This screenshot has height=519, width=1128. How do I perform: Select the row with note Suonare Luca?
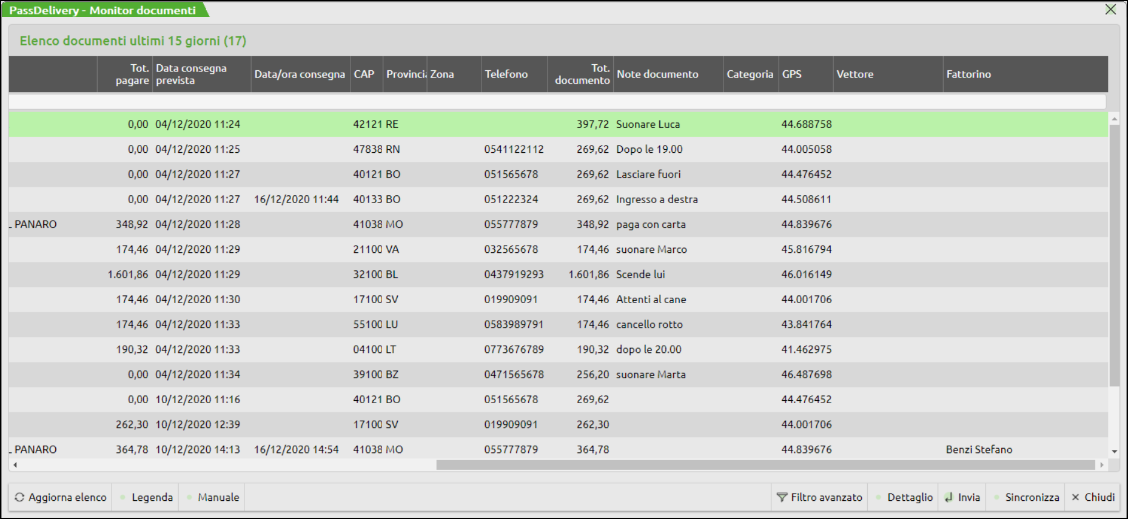pyautogui.click(x=648, y=124)
